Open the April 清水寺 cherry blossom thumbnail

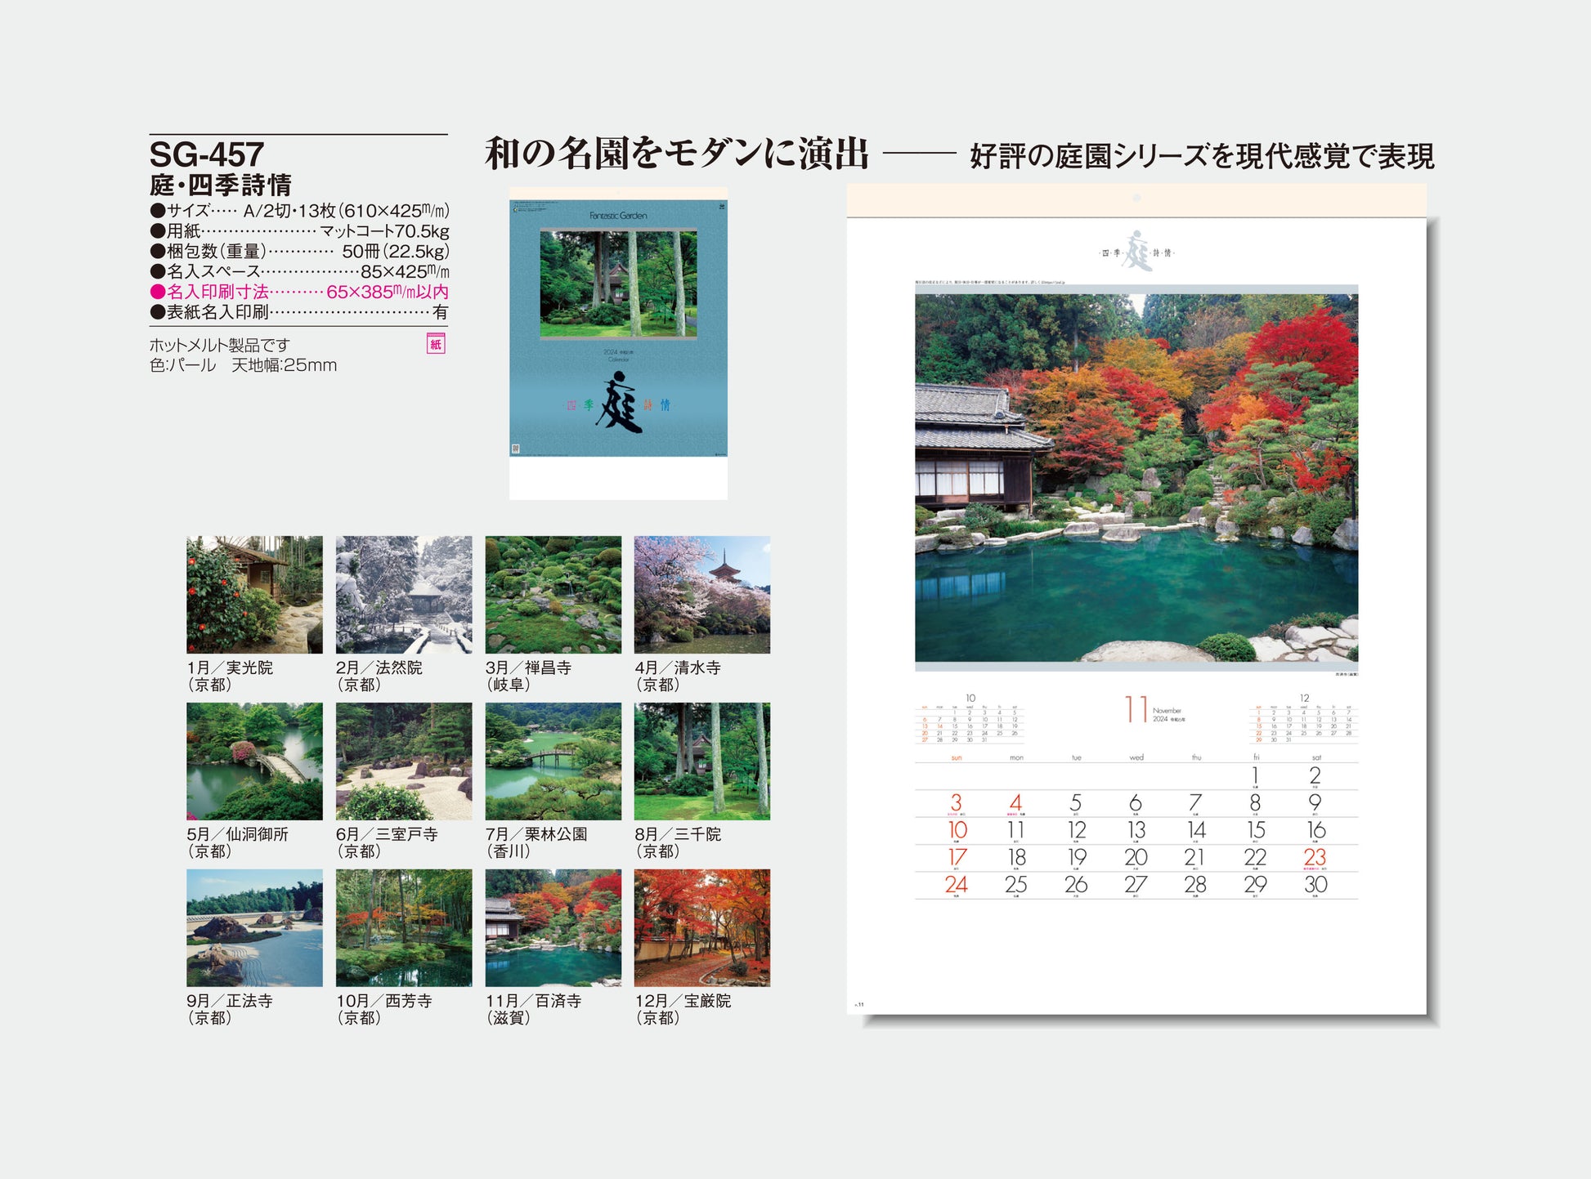[x=701, y=594]
